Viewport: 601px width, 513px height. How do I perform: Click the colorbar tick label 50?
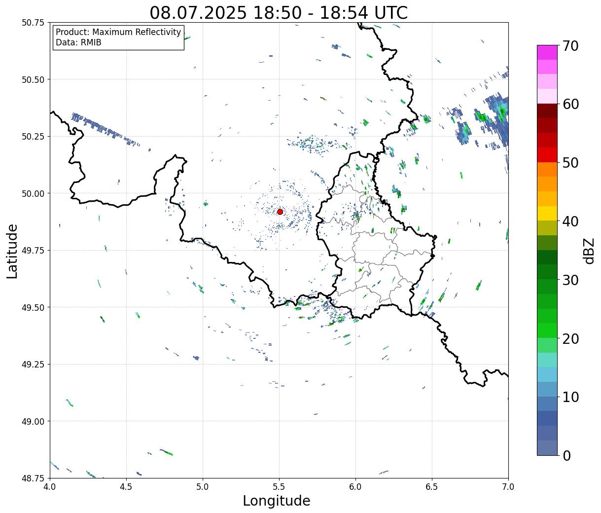coord(570,163)
